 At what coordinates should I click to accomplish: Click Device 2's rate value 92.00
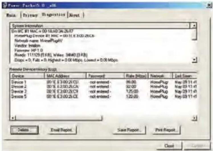click(131, 86)
